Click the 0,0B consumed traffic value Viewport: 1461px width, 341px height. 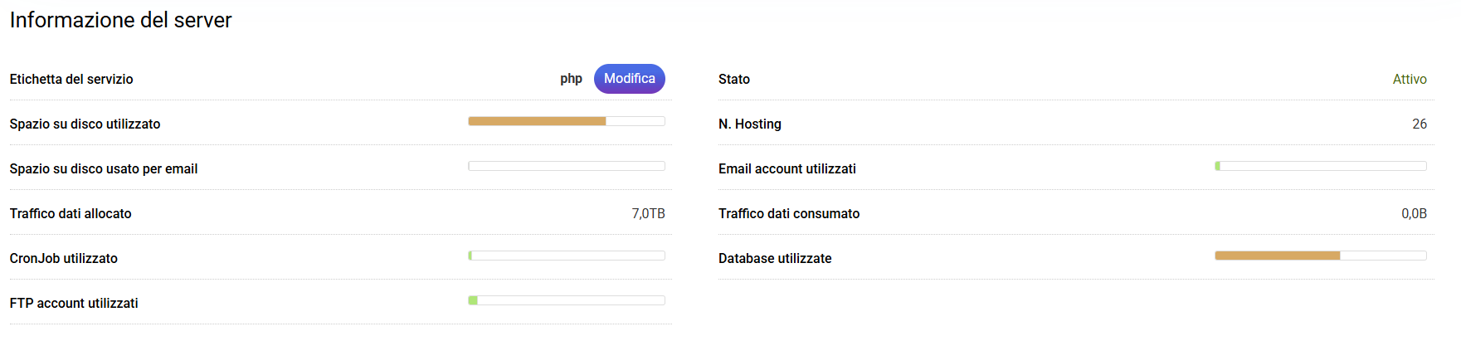1414,213
